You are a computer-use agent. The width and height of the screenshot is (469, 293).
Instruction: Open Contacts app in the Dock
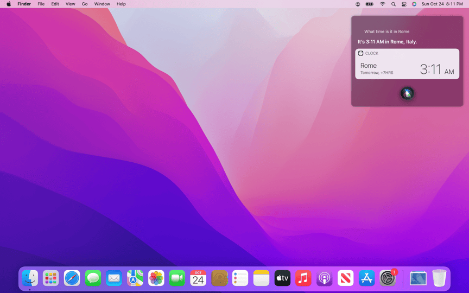point(219,278)
